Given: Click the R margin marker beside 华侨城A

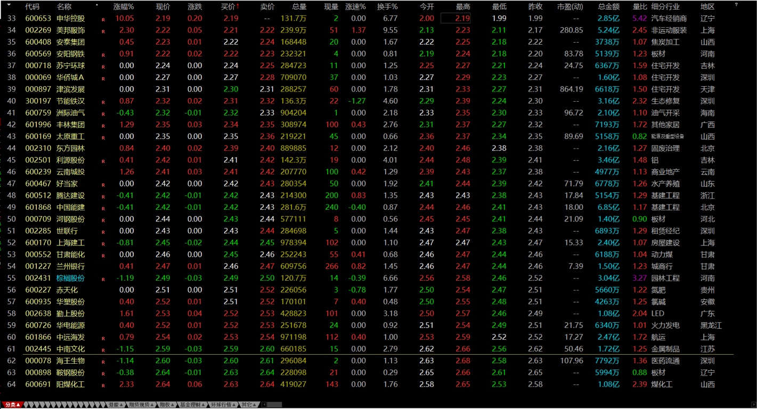Looking at the screenshot, I should 103,78.
